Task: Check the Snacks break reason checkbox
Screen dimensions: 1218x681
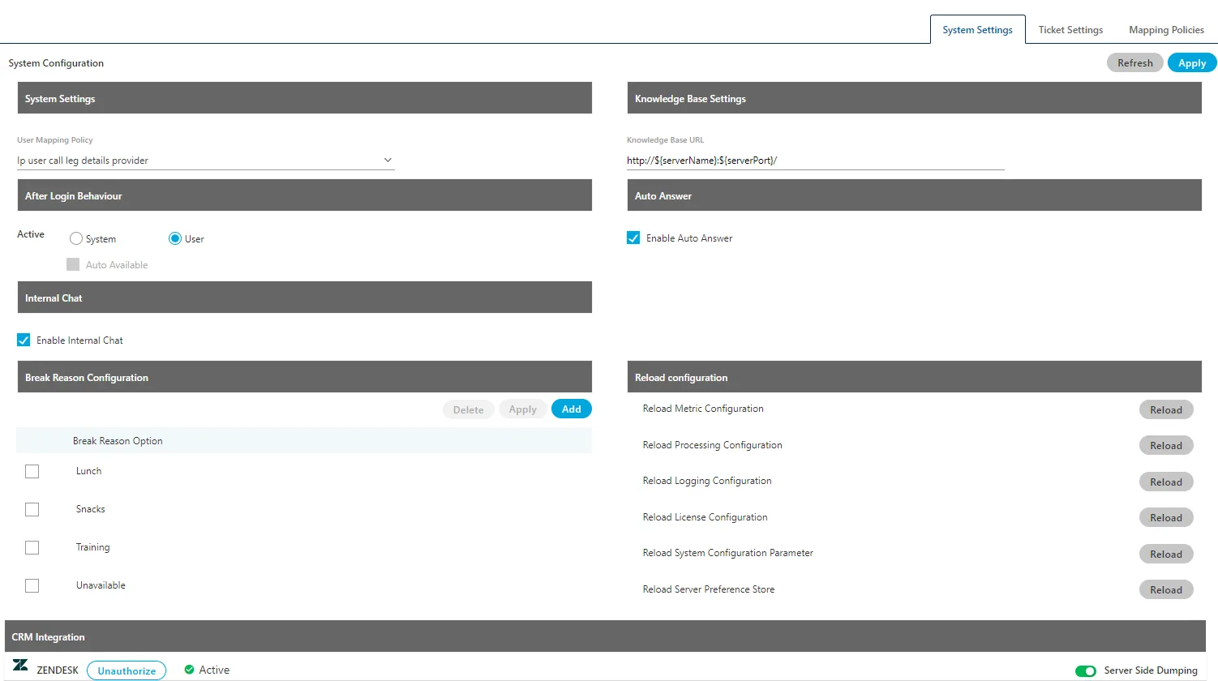Action: click(32, 510)
